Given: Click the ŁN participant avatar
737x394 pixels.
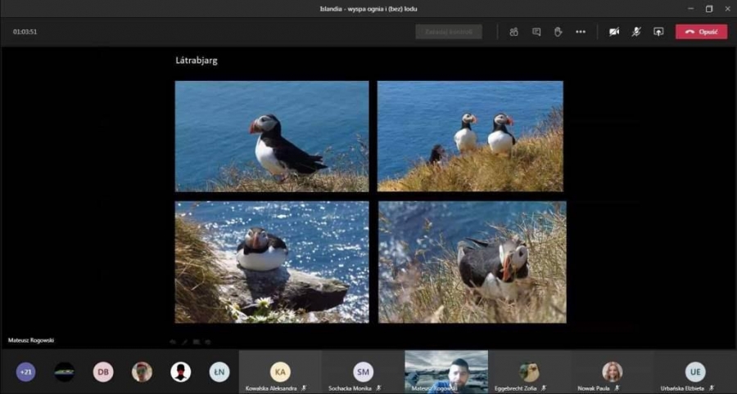Looking at the screenshot, I should tap(219, 372).
